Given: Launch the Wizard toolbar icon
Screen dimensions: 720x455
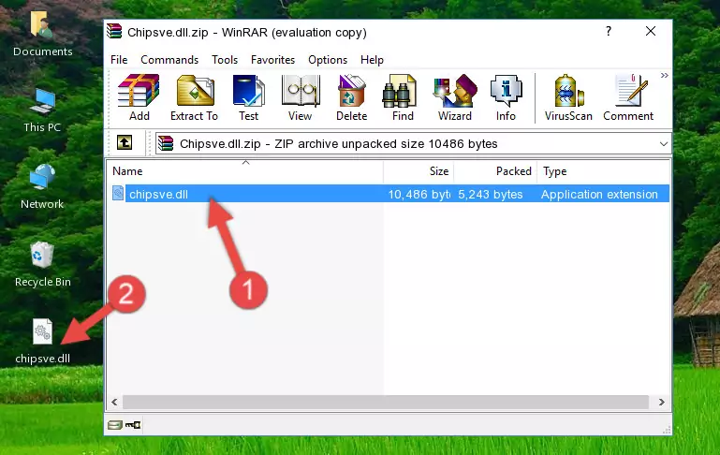Looking at the screenshot, I should (x=455, y=97).
